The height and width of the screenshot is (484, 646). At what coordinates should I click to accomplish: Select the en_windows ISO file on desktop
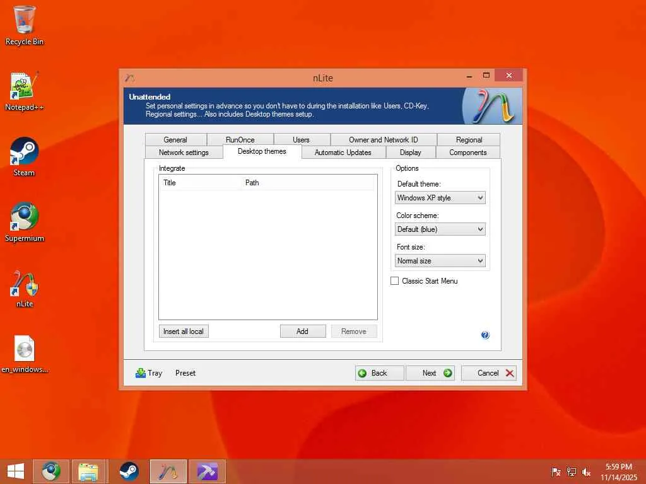coord(25,354)
